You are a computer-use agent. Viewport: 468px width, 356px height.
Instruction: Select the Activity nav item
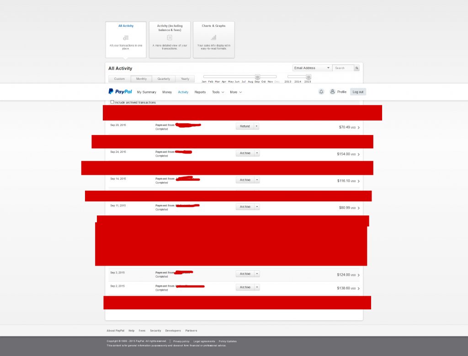[x=183, y=92]
